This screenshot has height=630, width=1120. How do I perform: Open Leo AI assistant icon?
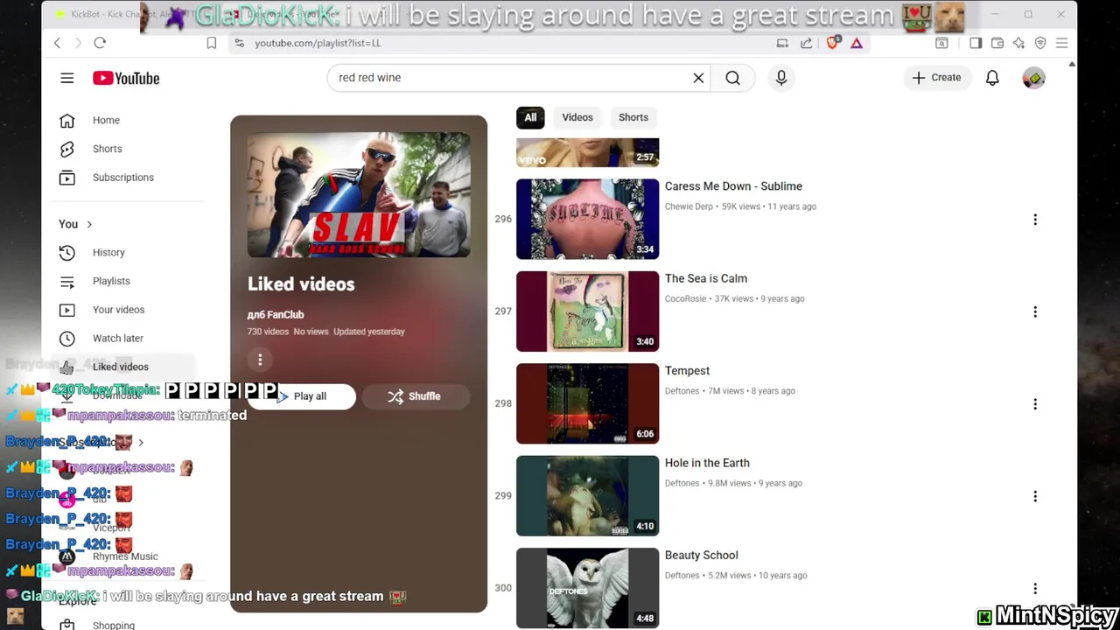pyautogui.click(x=1019, y=43)
